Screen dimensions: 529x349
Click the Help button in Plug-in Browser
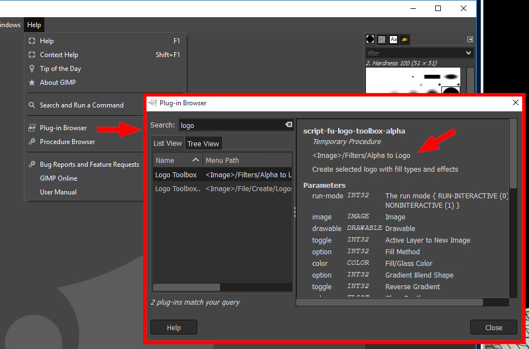pos(174,327)
